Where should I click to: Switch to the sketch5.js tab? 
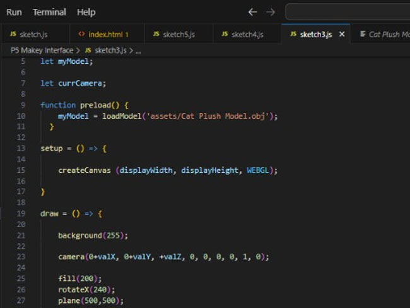[x=179, y=34]
